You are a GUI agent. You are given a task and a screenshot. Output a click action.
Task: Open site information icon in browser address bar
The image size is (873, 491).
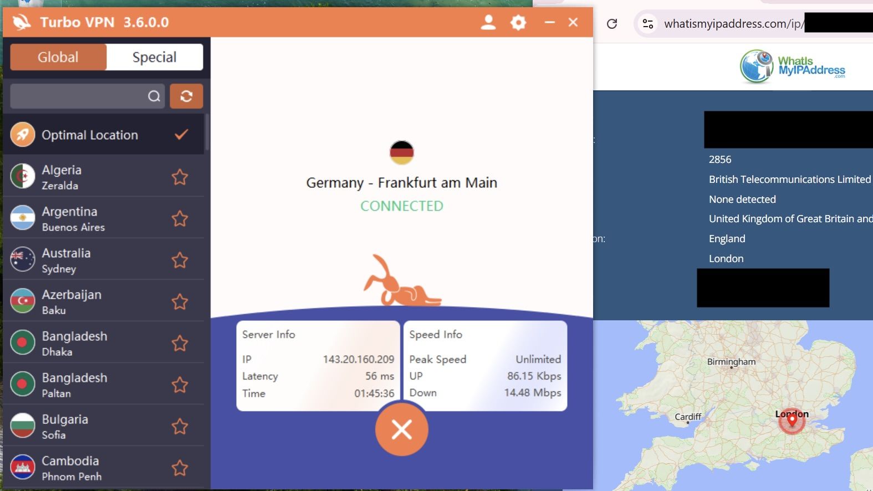coord(647,24)
